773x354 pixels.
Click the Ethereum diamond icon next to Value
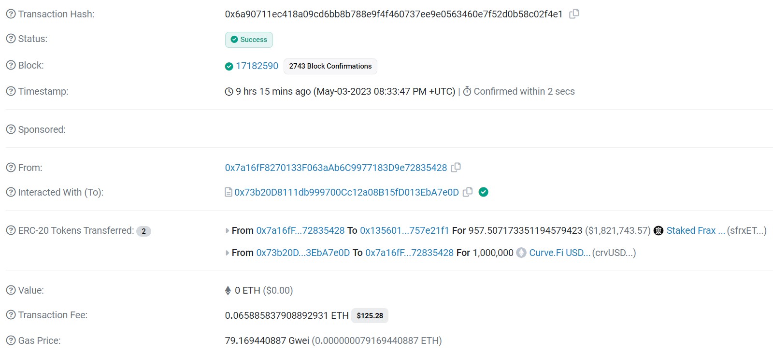coord(228,290)
